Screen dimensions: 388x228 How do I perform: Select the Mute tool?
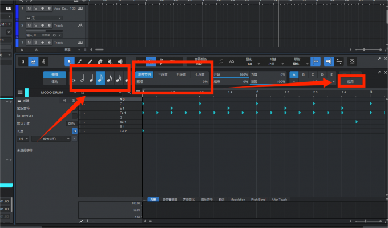[110, 61]
